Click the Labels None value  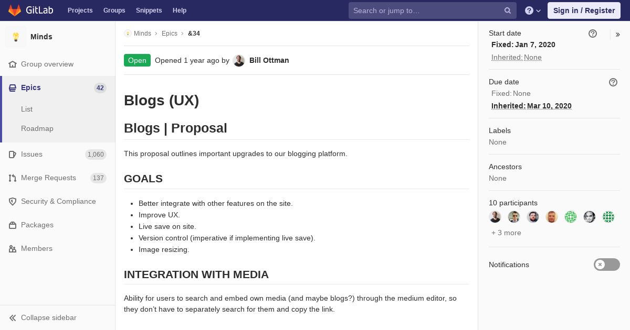(498, 142)
